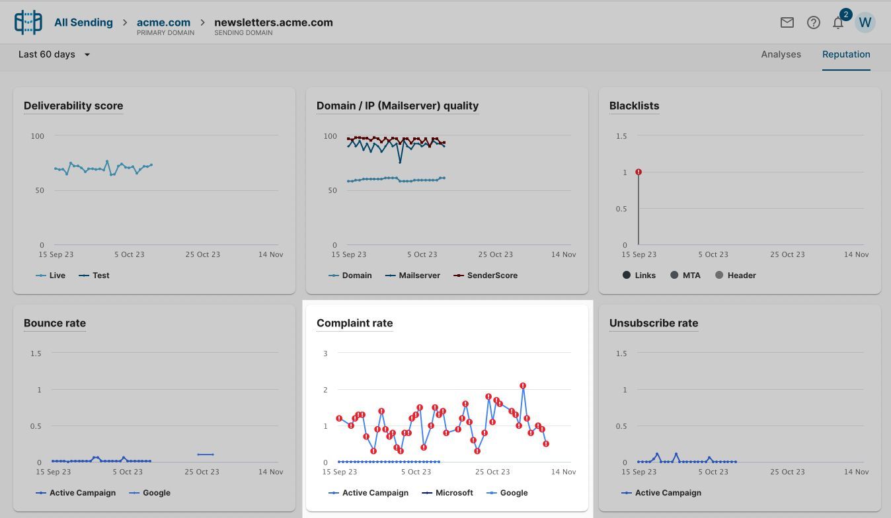Image resolution: width=891 pixels, height=518 pixels.
Task: Click the W user avatar
Action: click(x=865, y=22)
